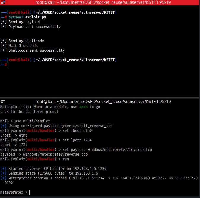200x198 pixels.
Task: Click 'payload => windows/meterpreter/reverse_tcp' output line
Action: point(44,154)
